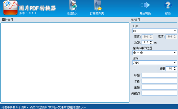Open folder via 打开文件夹 icon
The image size is (178, 109).
(98, 6)
